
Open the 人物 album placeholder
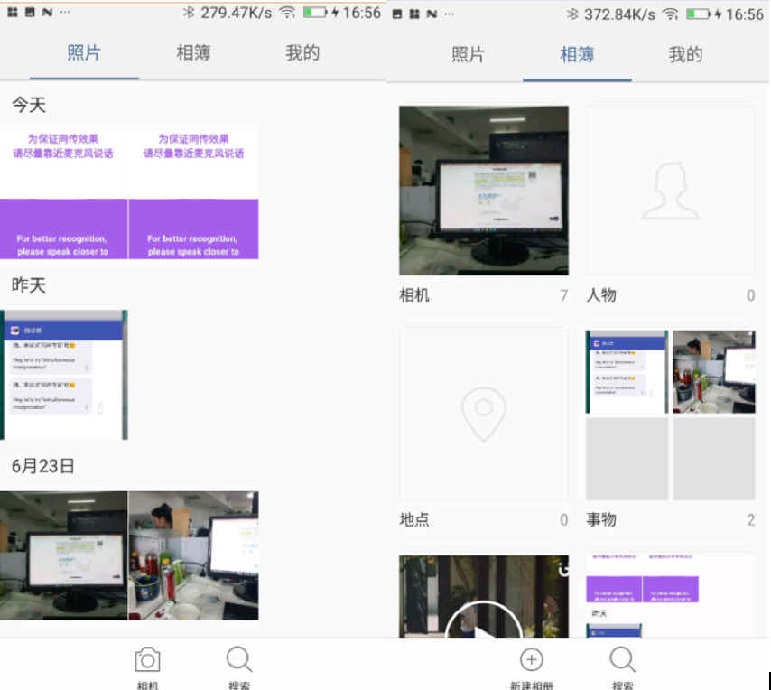tap(670, 191)
